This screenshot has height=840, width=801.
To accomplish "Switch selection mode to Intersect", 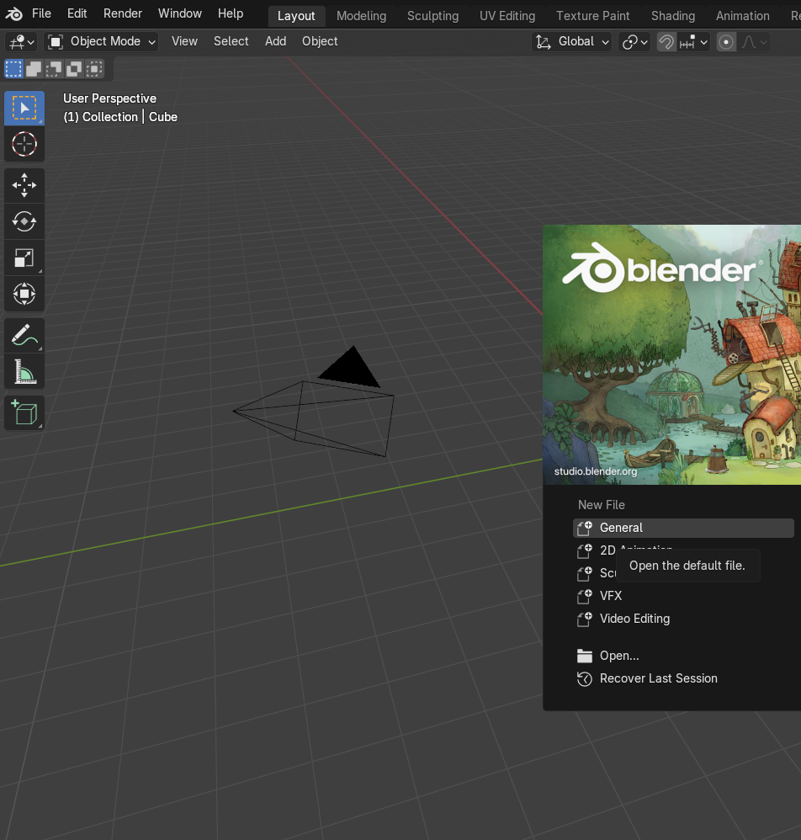I will [94, 68].
